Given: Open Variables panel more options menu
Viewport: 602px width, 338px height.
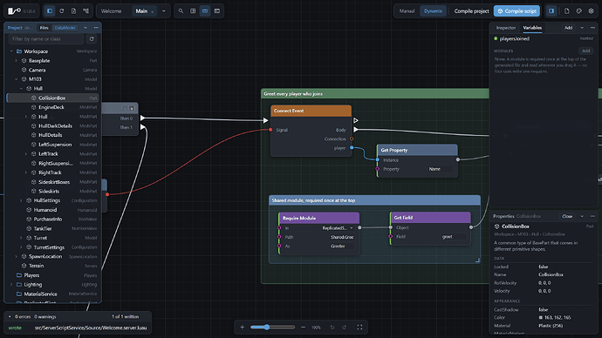Looking at the screenshot, I should point(592,28).
